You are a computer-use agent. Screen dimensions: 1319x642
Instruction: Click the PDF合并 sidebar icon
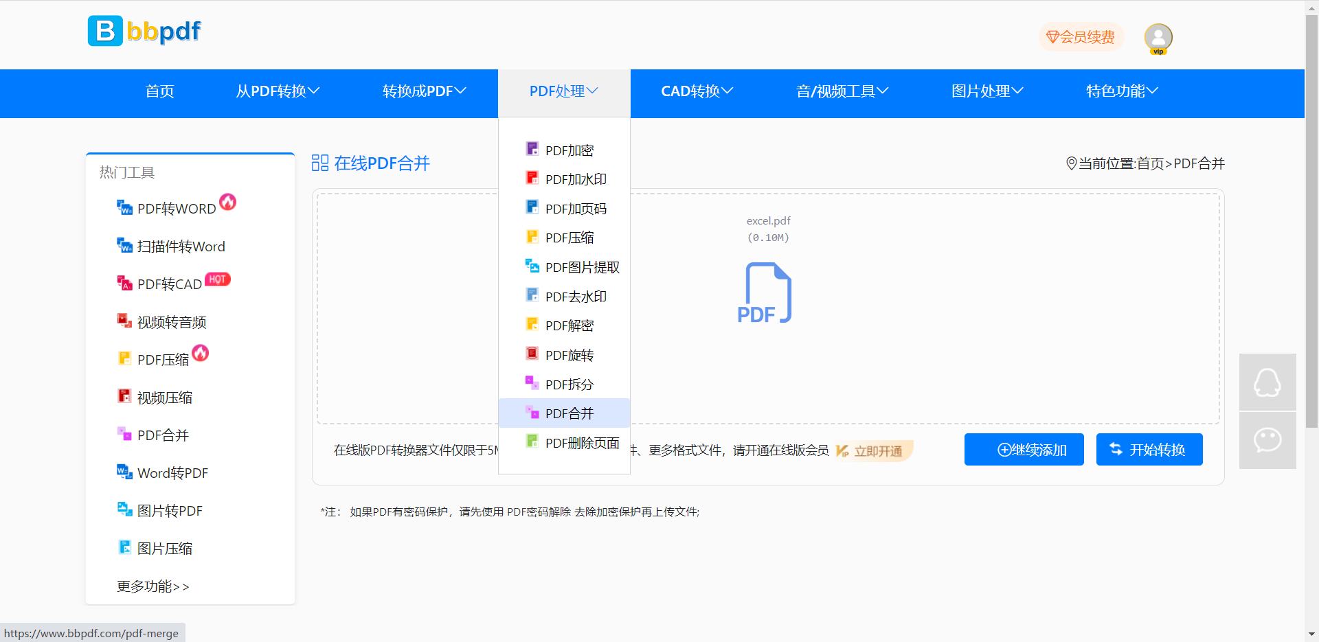(x=124, y=434)
